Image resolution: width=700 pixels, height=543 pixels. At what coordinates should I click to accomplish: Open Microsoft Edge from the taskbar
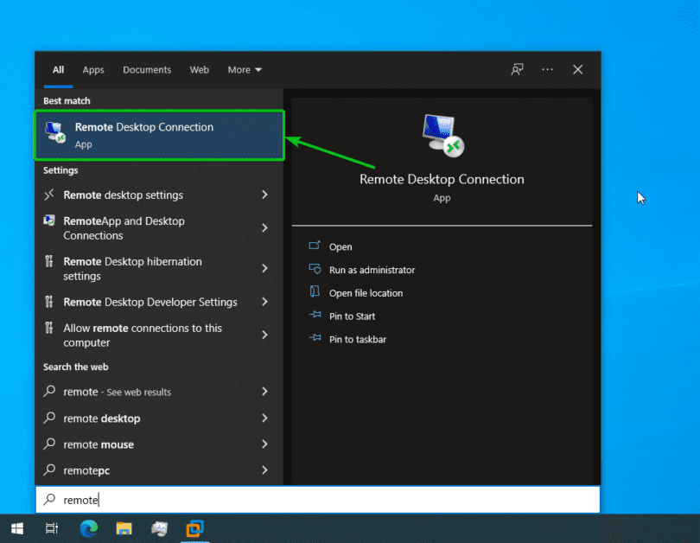point(88,527)
